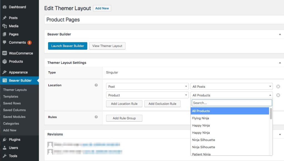Remove the Product location rule with its X
This screenshot has height=161, width=284.
click(278, 95)
